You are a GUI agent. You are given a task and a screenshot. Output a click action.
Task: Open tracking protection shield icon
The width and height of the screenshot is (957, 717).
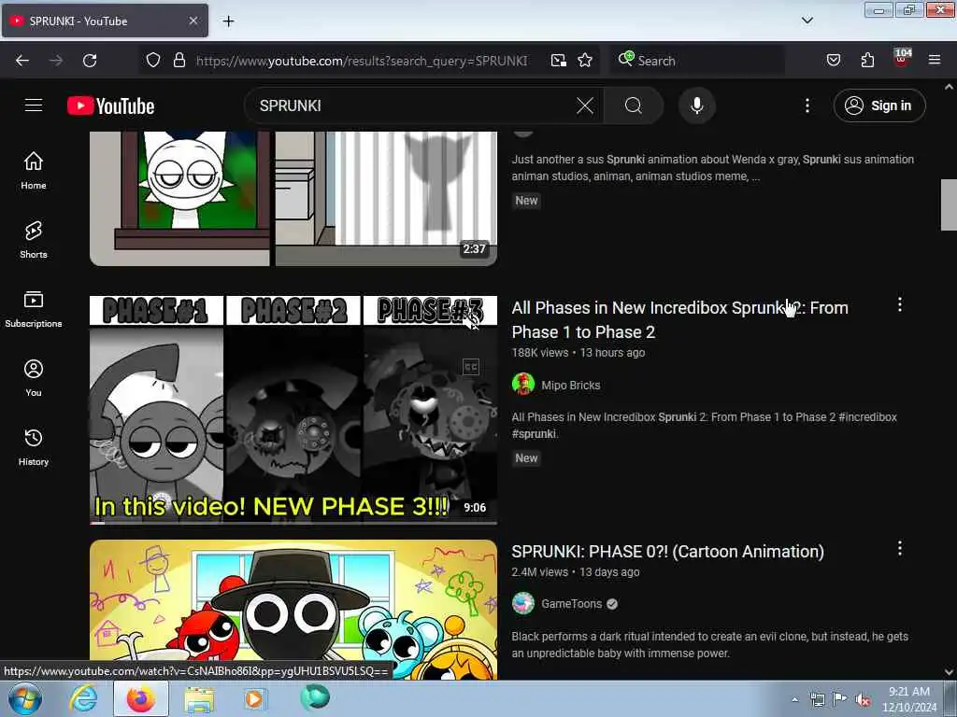pos(153,60)
